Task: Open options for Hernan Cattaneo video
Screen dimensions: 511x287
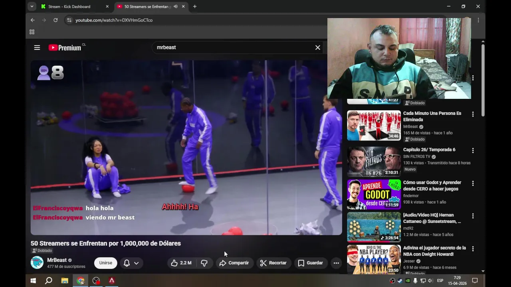Action: pyautogui.click(x=473, y=216)
